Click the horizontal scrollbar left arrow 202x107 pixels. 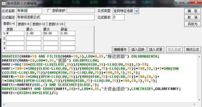pos(4,104)
